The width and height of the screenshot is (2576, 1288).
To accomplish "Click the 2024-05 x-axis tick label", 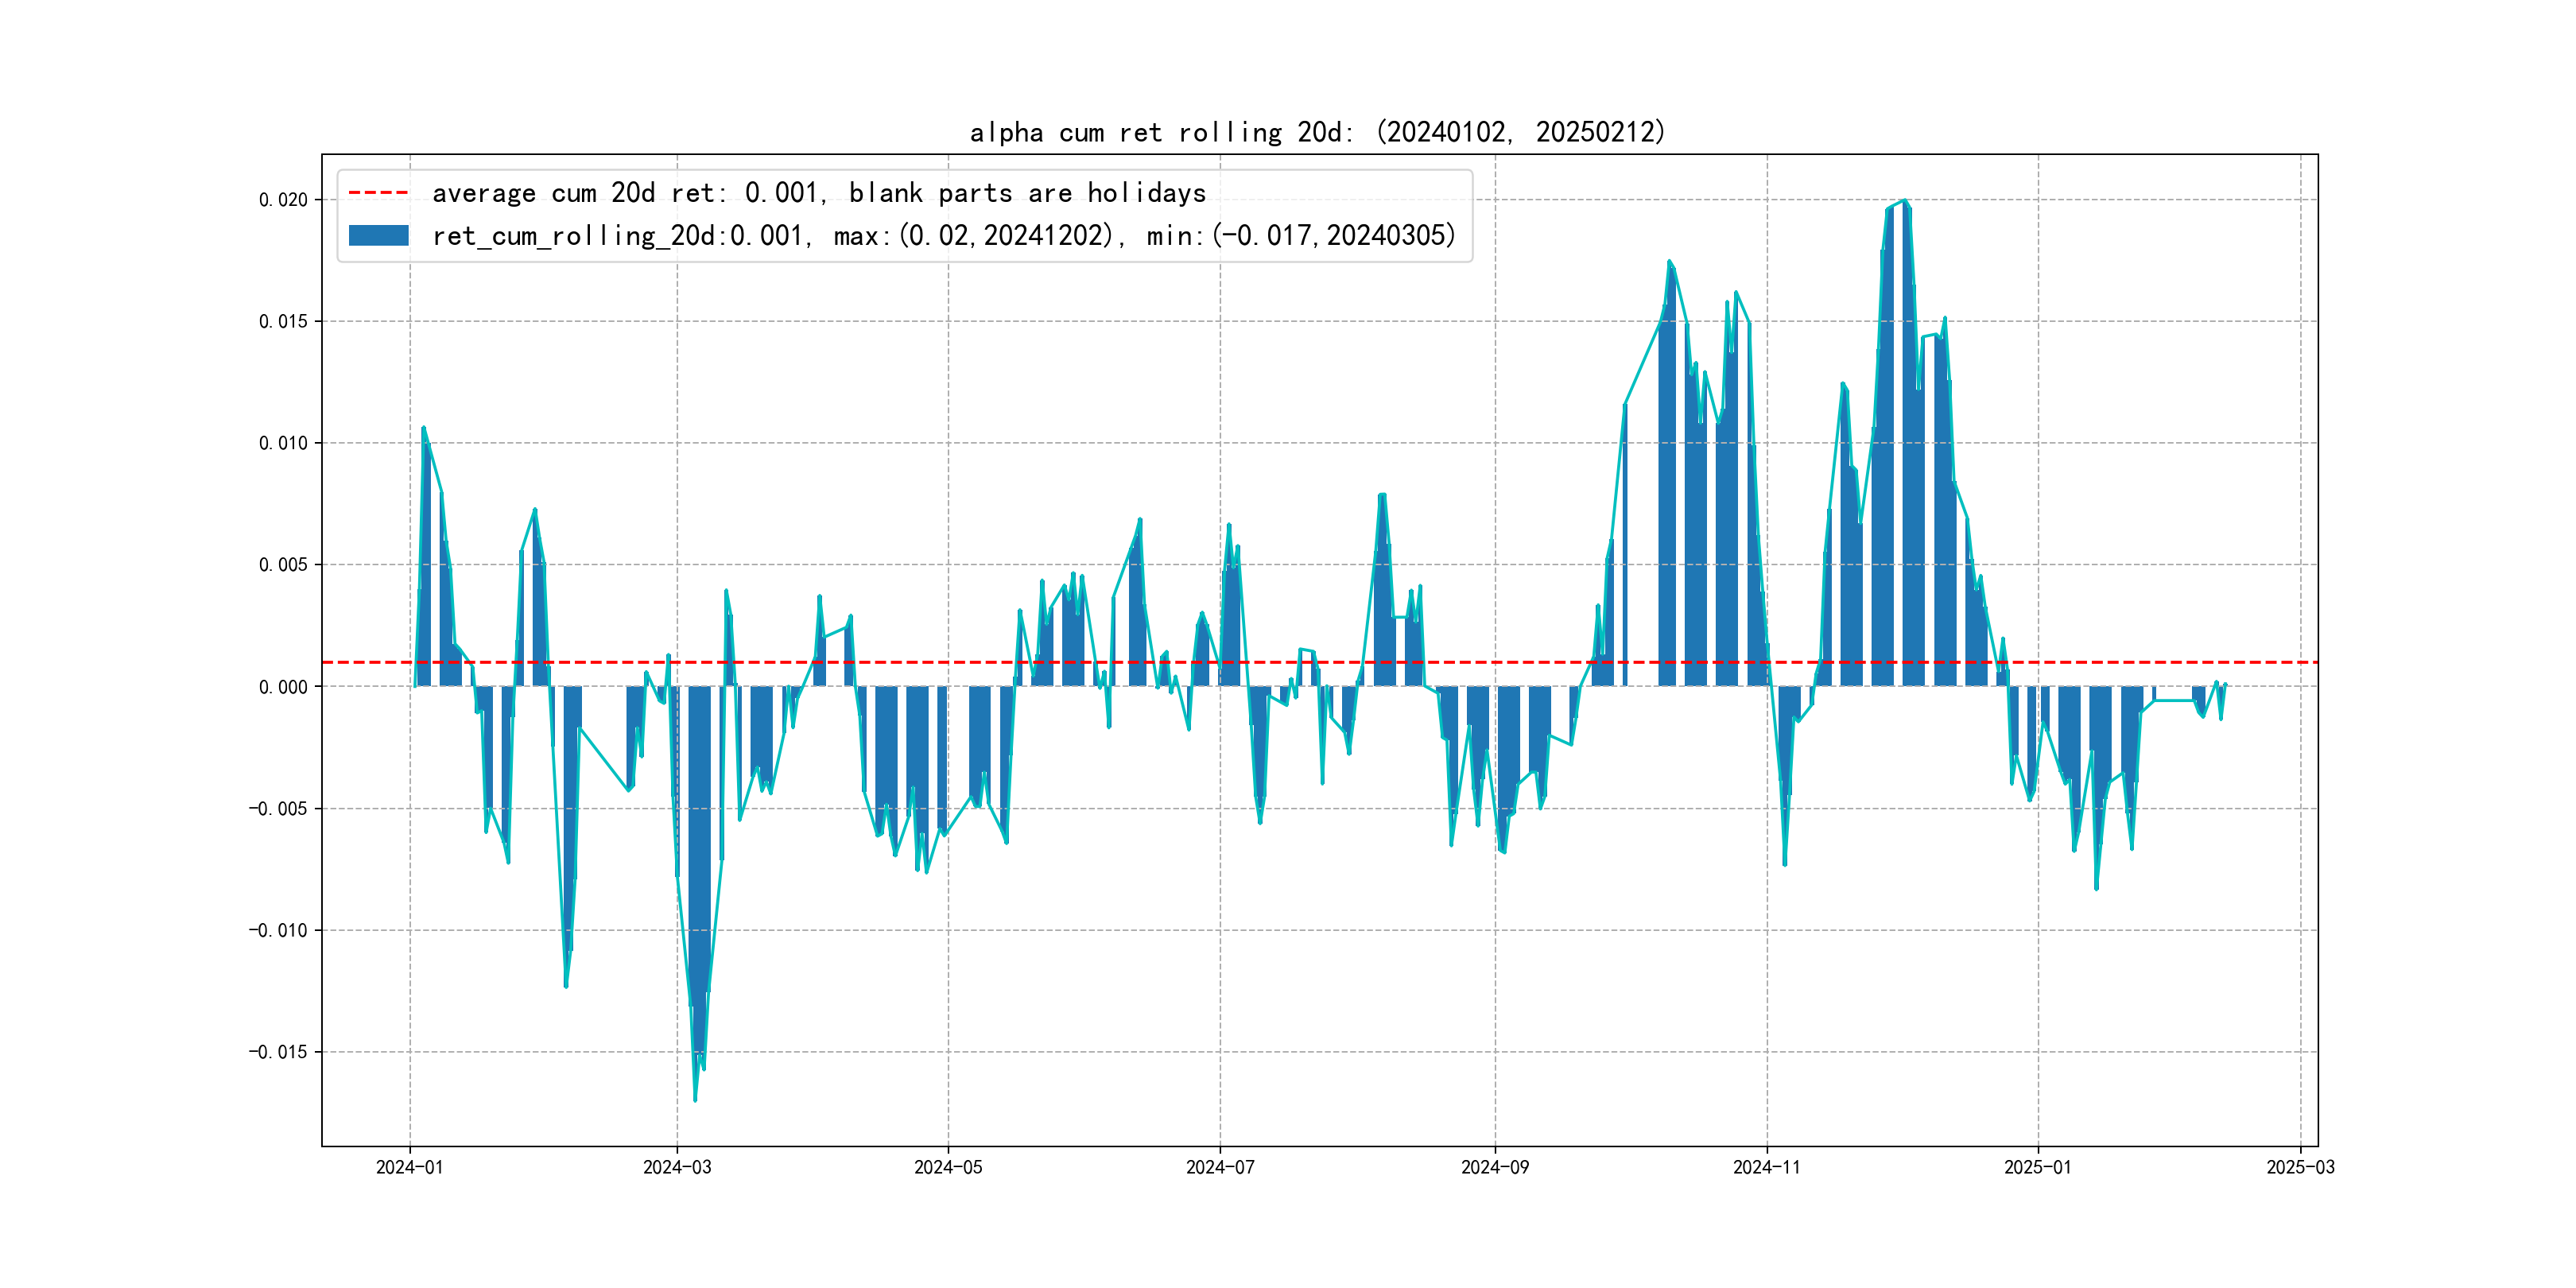I will pos(948,1167).
